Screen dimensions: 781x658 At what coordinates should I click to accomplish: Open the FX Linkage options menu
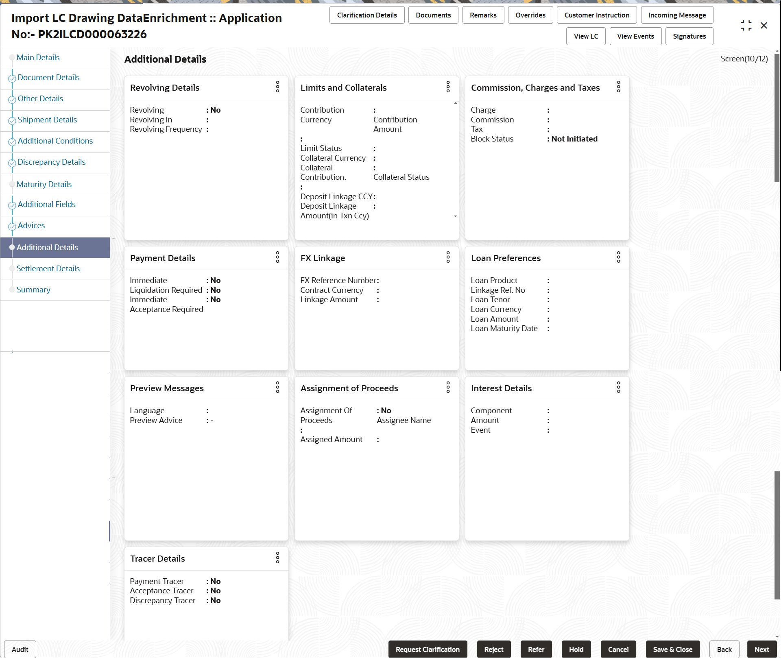(448, 257)
